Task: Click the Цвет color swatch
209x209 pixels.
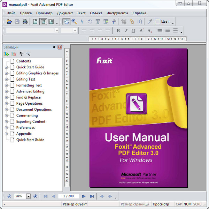Action: pyautogui.click(x=157, y=22)
